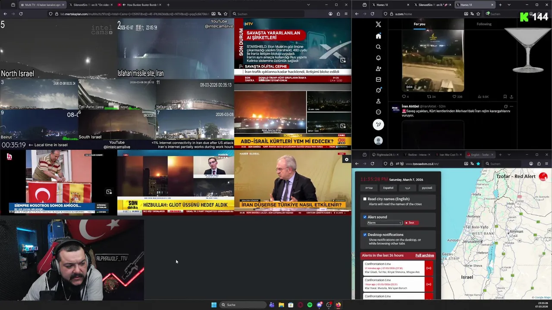This screenshot has width=552, height=310.
Task: Go back in the Multi TV browser window
Action: [5, 14]
